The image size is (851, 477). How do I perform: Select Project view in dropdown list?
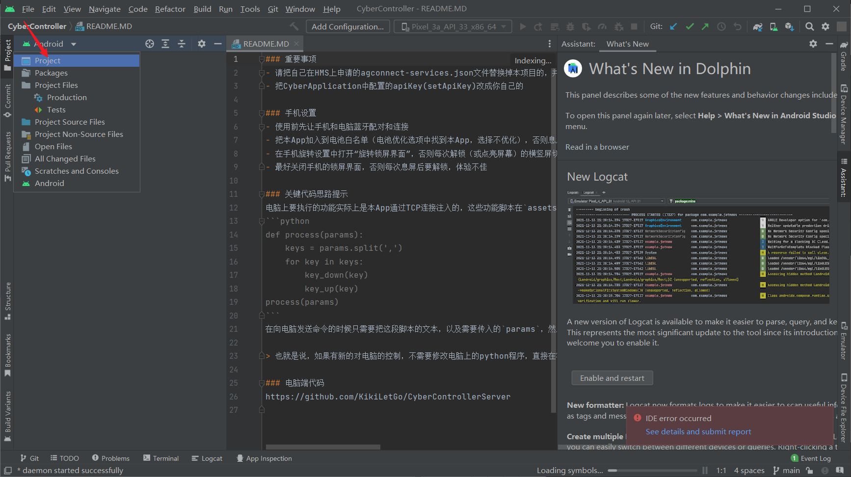click(77, 60)
